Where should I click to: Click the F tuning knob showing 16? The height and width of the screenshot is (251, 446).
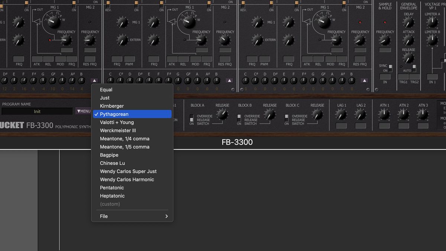tap(24, 81)
